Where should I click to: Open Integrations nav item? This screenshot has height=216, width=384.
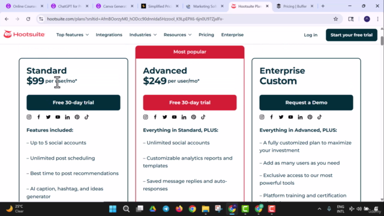tap(109, 35)
